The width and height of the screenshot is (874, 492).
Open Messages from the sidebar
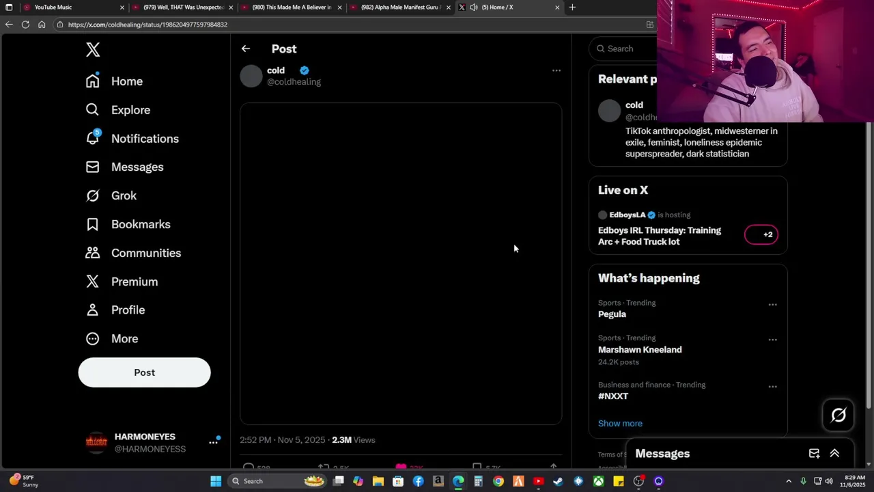(x=124, y=167)
